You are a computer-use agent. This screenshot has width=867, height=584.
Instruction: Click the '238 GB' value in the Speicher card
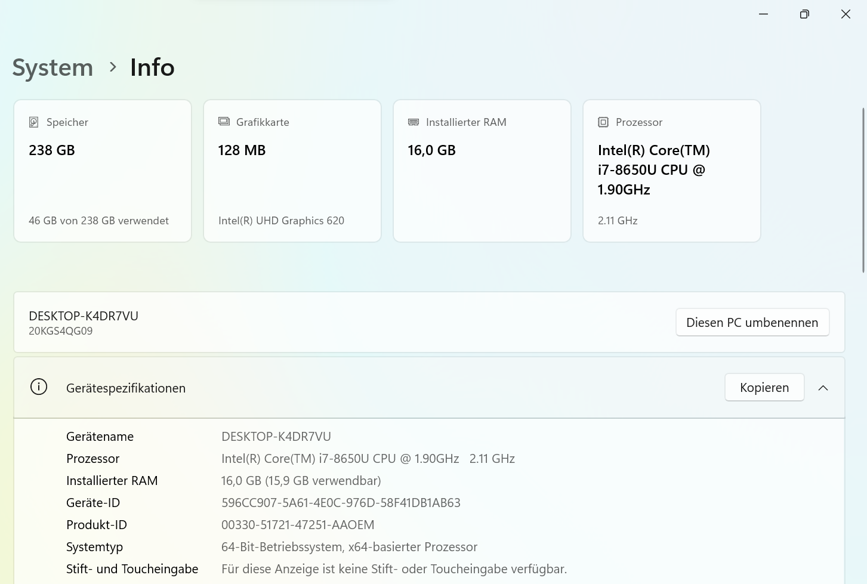coord(52,150)
